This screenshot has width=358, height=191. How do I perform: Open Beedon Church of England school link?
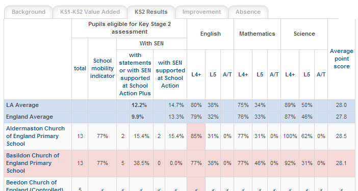coord(35,185)
